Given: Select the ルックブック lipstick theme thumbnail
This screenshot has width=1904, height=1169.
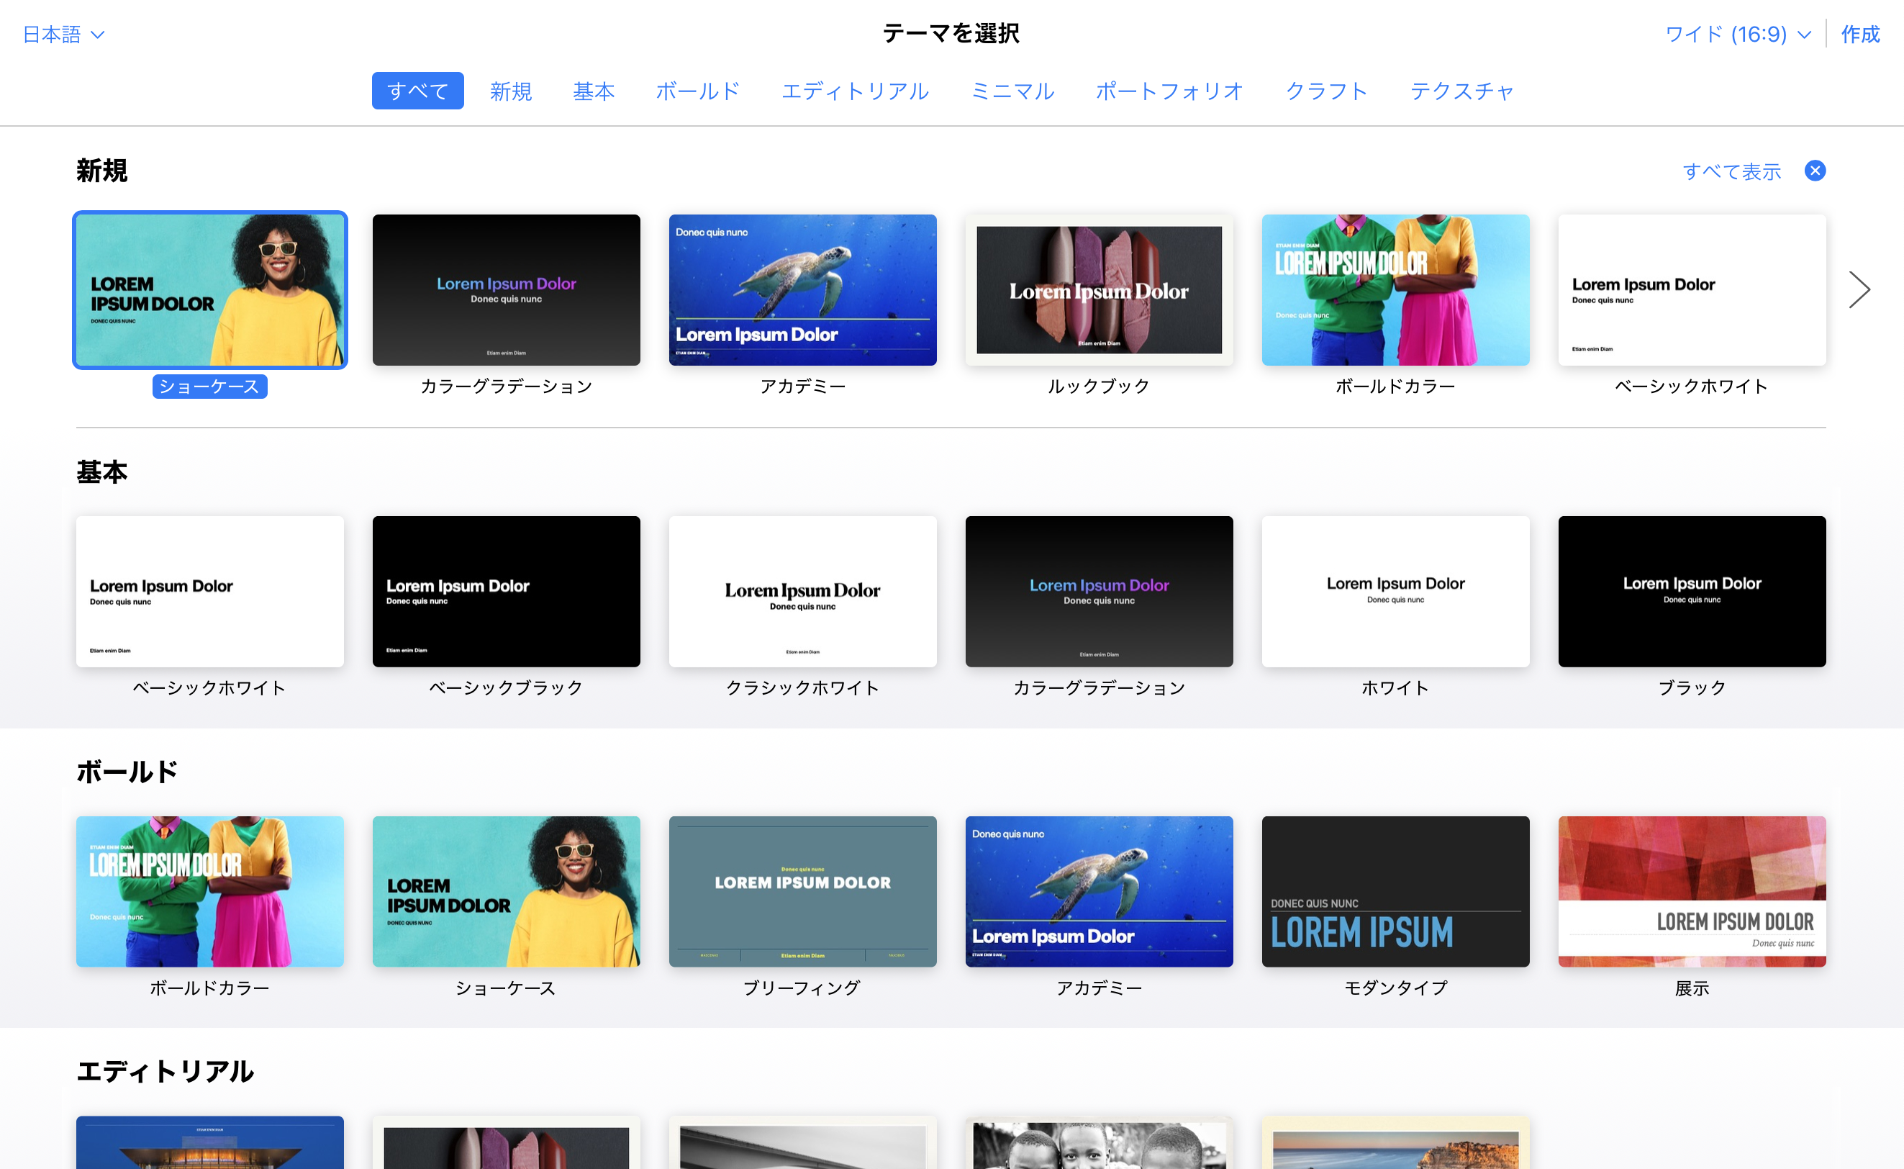Looking at the screenshot, I should [x=1099, y=290].
